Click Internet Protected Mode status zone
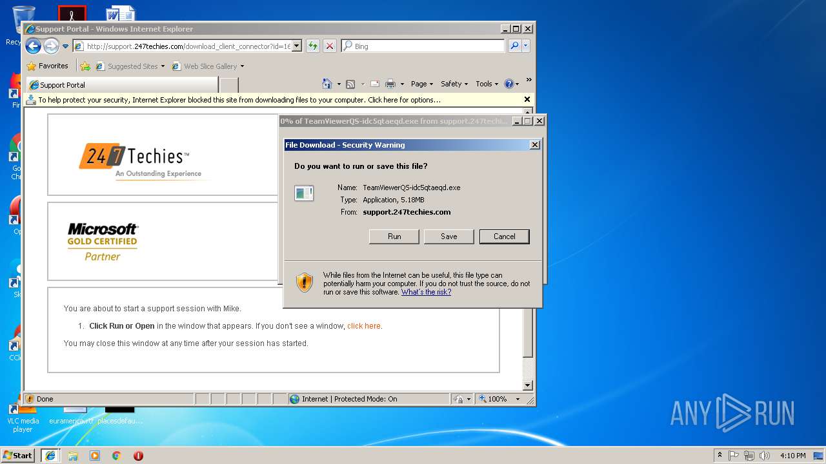 pos(368,399)
